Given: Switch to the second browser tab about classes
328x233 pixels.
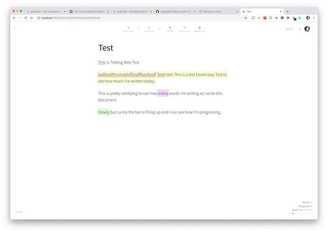Looking at the screenshot, I should coord(88,11).
